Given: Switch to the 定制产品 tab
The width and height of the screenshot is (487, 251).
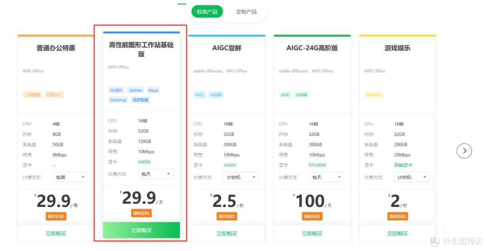Looking at the screenshot, I should point(246,12).
